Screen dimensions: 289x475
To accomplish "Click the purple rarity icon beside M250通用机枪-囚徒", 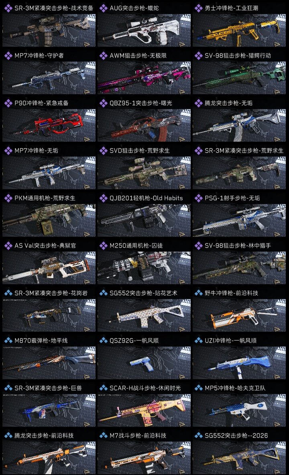I will tap(103, 246).
